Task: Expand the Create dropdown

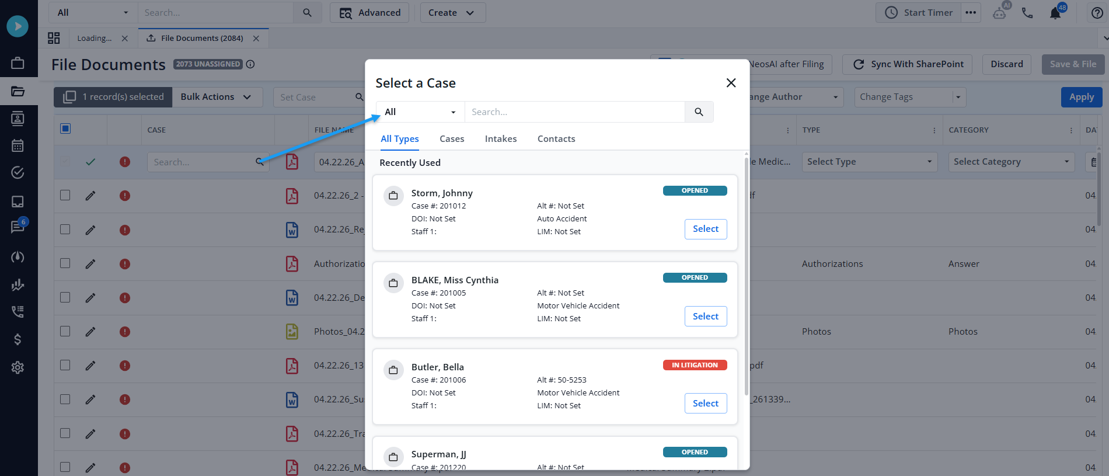Action: tap(452, 13)
